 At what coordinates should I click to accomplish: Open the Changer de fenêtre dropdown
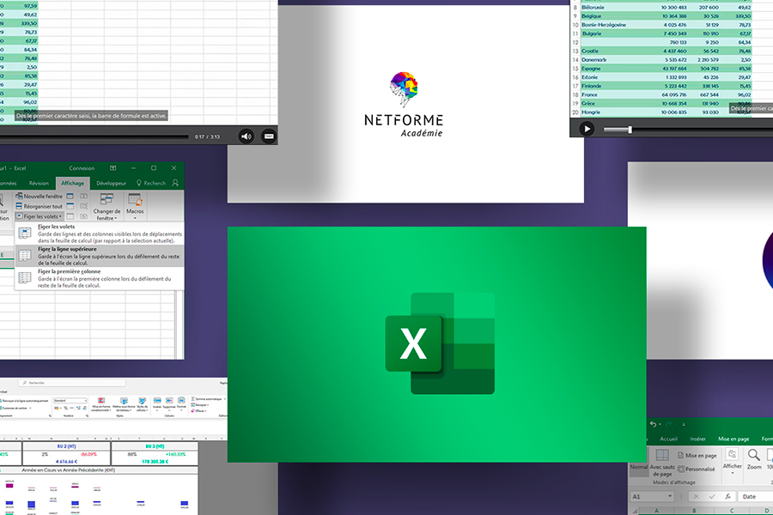(107, 207)
